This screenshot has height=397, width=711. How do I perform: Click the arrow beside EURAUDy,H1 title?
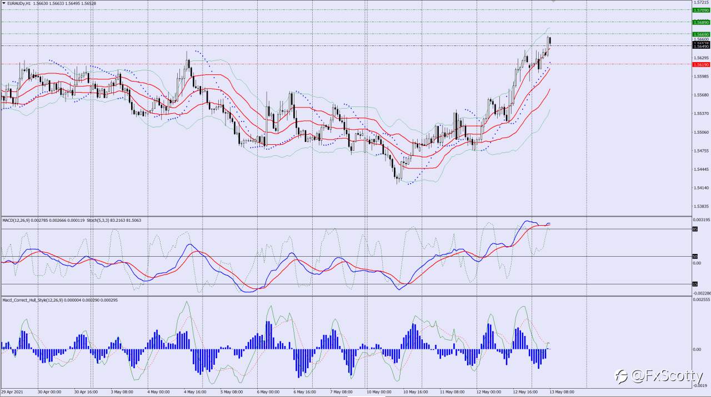pos(4,3)
